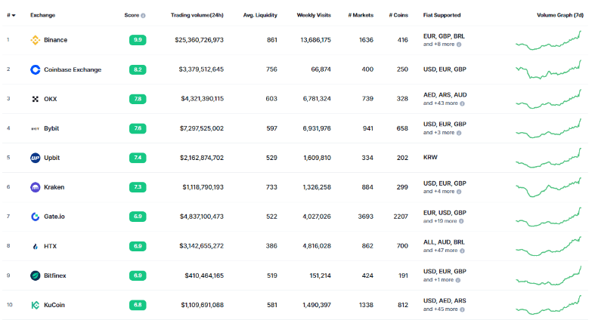Show more fiat info icon for Binance
This screenshot has height=320, width=595.
coord(459,45)
